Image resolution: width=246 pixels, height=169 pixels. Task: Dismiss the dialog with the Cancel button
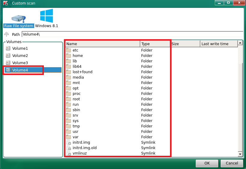(x=232, y=163)
